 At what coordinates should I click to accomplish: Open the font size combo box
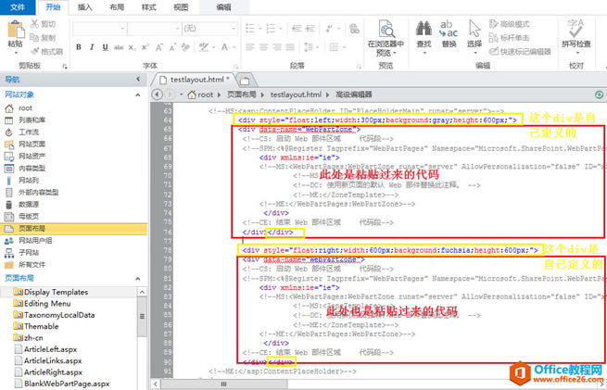[155, 28]
